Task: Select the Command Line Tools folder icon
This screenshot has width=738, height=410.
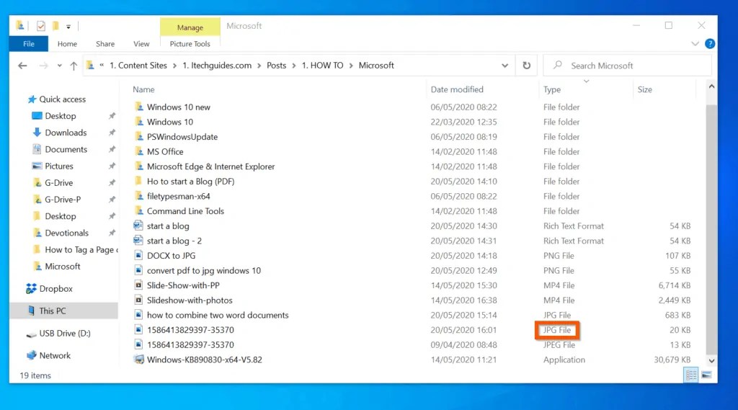Action: coord(138,211)
